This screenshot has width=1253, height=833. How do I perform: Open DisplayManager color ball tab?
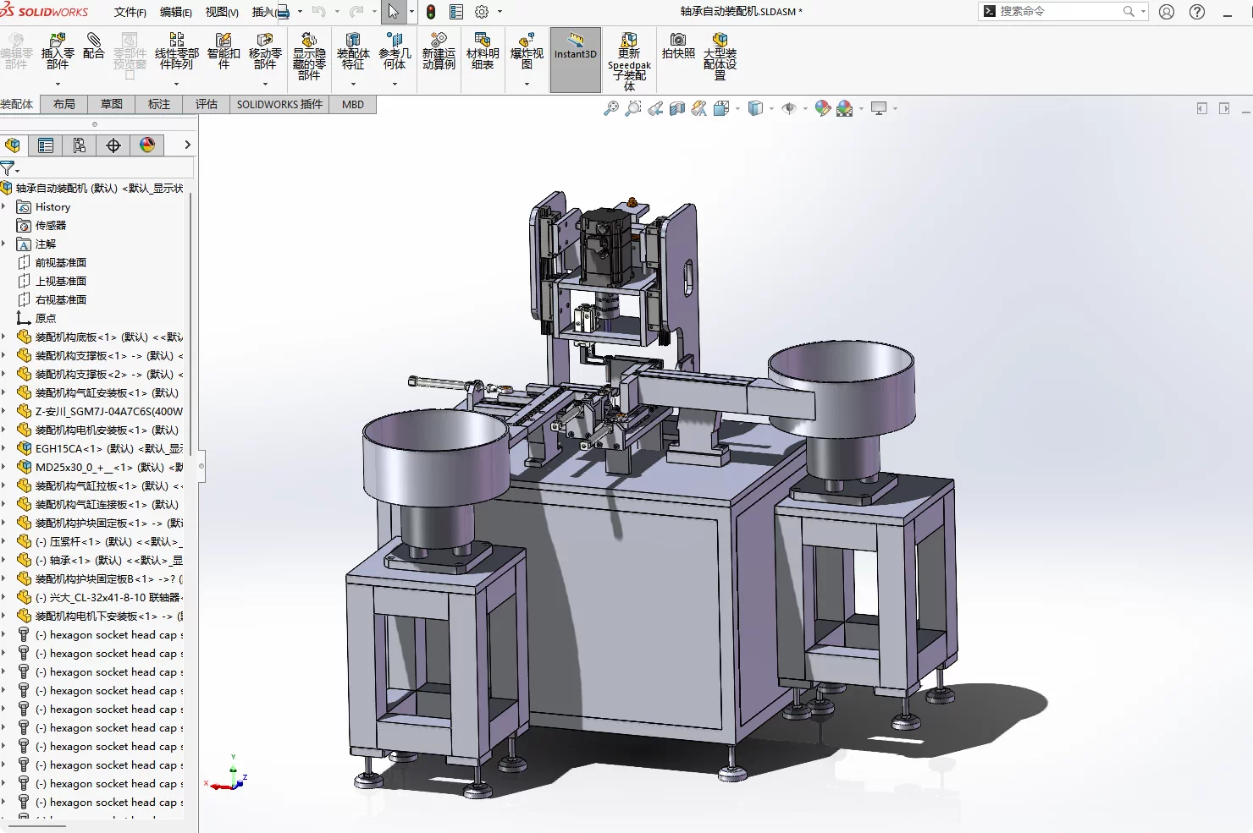147,145
